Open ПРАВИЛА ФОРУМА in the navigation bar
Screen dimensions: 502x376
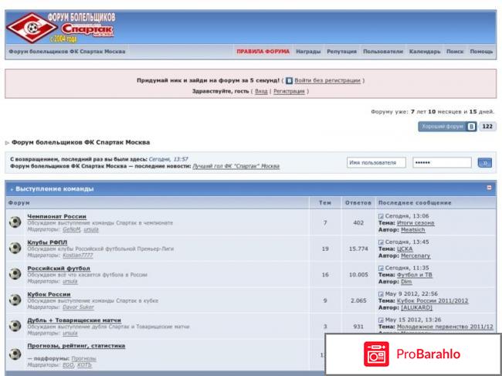[x=263, y=51]
